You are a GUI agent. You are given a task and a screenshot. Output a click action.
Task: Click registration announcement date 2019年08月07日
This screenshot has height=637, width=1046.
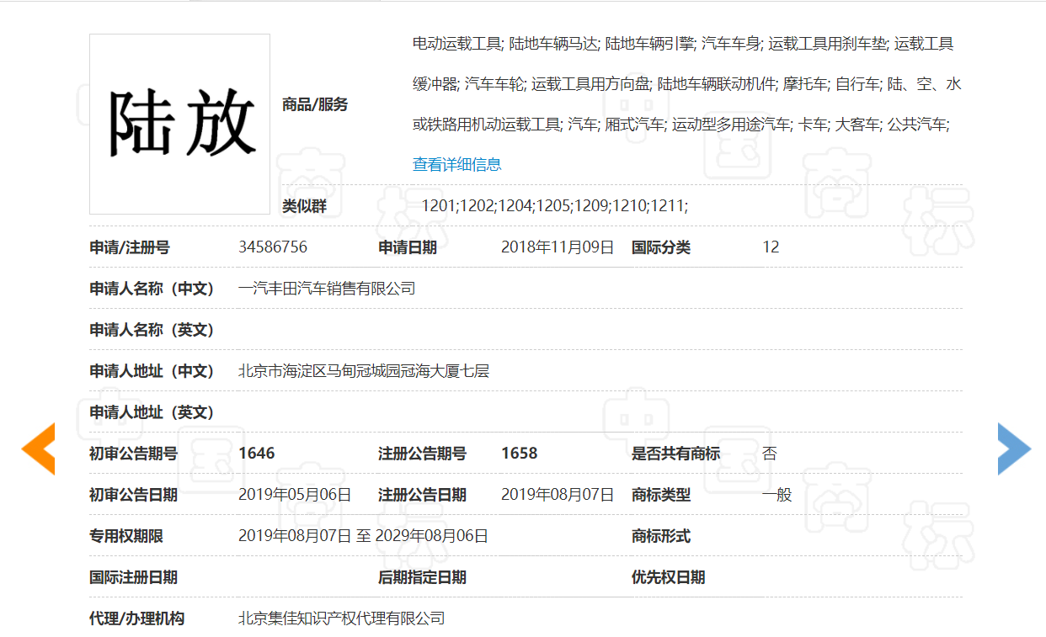(x=558, y=495)
